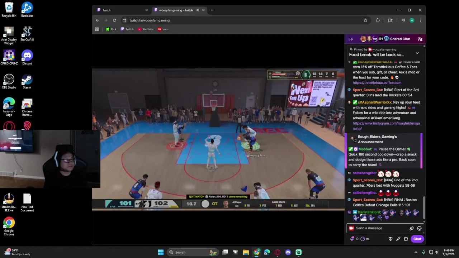Open the roughridersgaming Instagram link
Image resolution: width=459 pixels, height=258 pixels.
click(386, 126)
